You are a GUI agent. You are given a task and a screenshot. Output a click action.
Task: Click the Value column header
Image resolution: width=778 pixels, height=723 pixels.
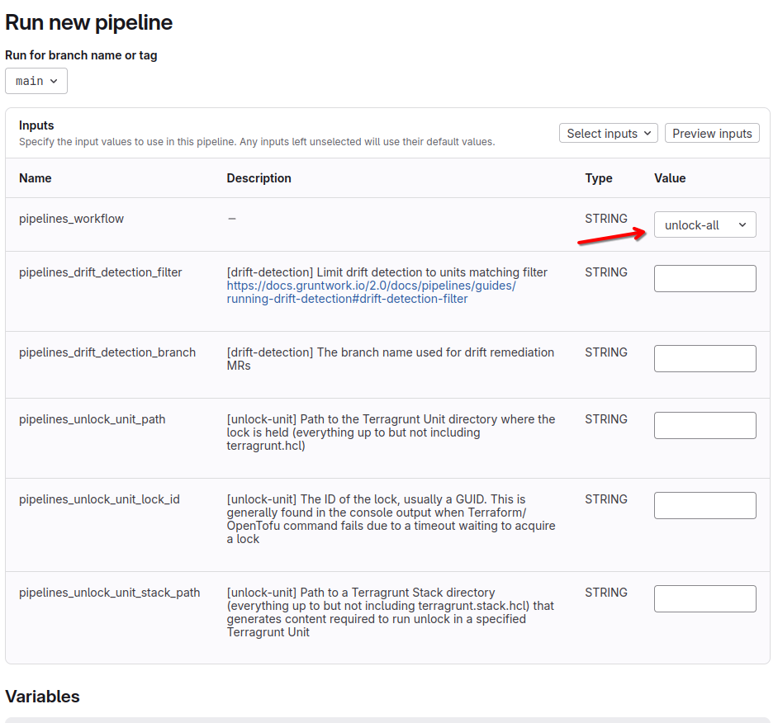(670, 178)
